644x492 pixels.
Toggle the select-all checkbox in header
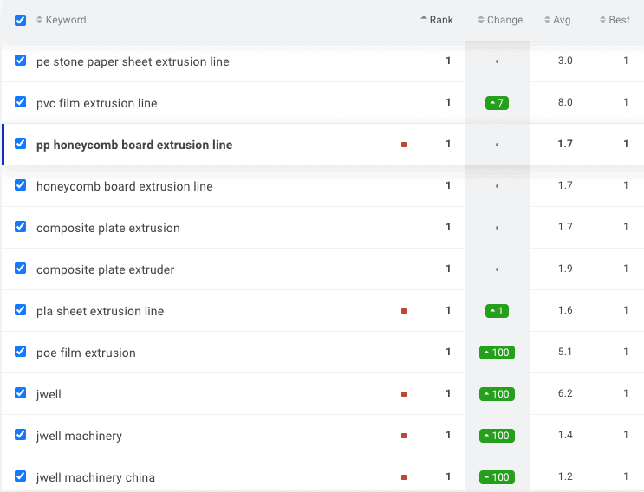coord(21,20)
